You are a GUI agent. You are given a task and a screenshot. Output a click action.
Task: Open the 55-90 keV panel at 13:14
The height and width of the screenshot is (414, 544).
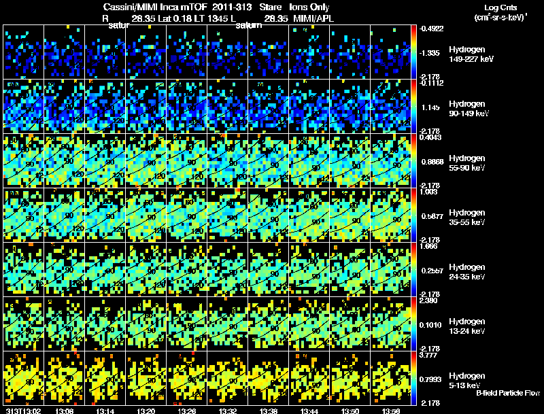(105, 160)
